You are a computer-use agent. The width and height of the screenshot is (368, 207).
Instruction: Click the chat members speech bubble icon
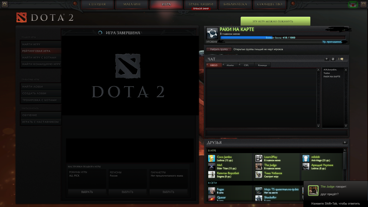(342, 59)
